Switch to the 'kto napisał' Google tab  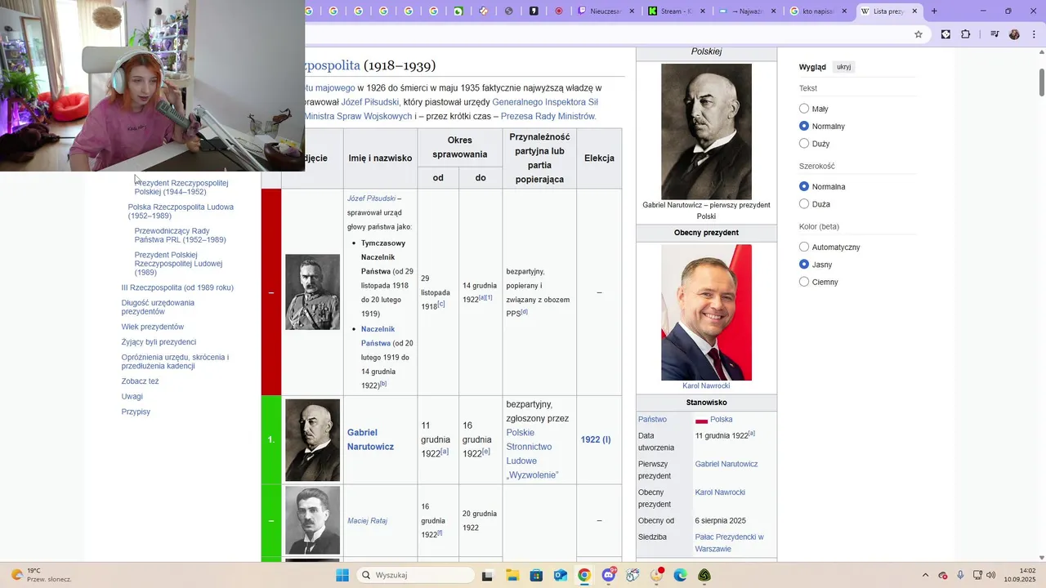click(817, 11)
